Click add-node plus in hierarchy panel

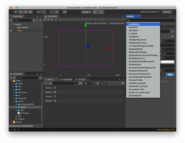(x=11, y=20)
